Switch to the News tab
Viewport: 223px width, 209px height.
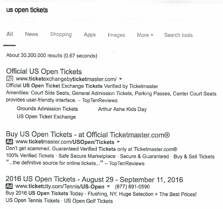(32, 34)
